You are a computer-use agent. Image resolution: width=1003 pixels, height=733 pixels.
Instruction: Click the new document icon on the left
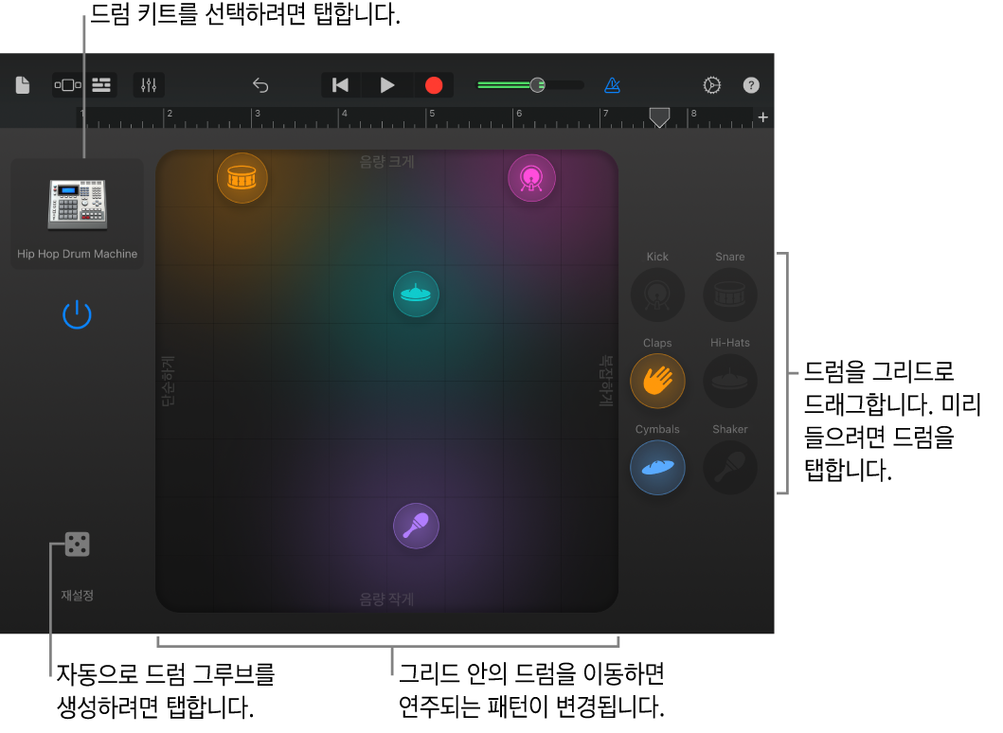[x=22, y=84]
